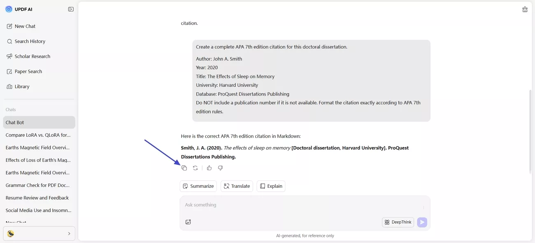
Task: Toggle DeepThink mode
Action: 398,222
